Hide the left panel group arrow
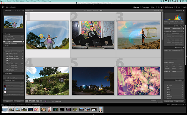 tap(1, 56)
